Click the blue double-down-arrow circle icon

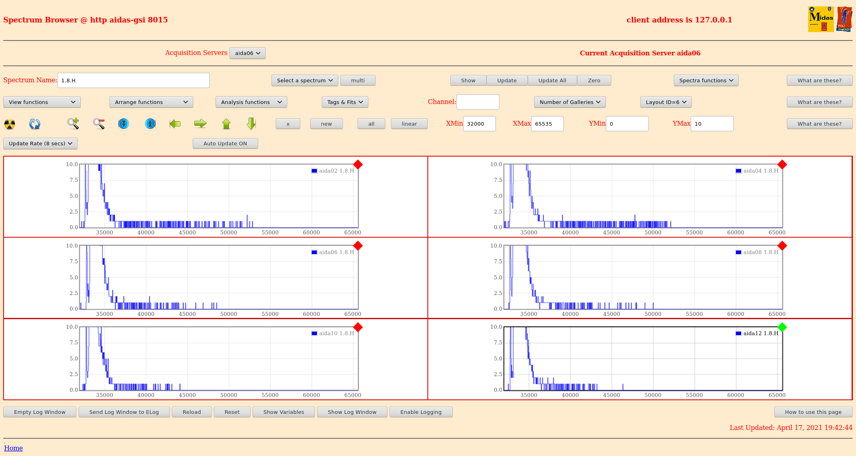(x=124, y=124)
